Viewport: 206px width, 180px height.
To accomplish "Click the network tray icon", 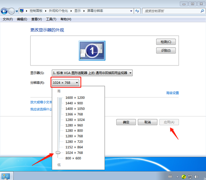I will (190, 177).
